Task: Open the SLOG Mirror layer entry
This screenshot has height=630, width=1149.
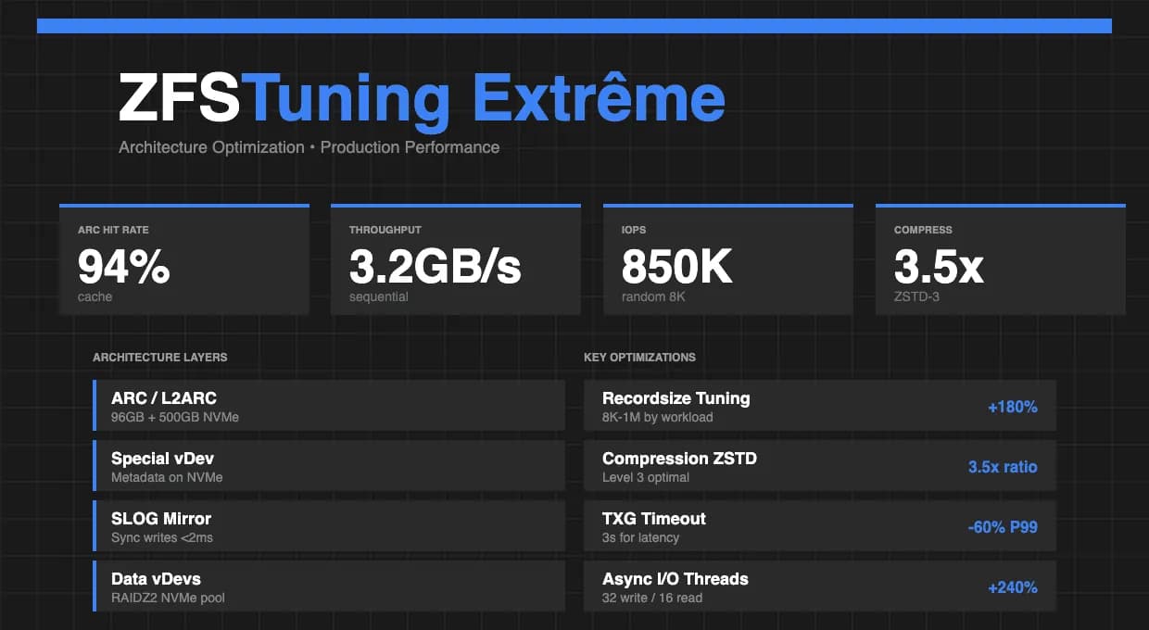Action: click(x=329, y=525)
